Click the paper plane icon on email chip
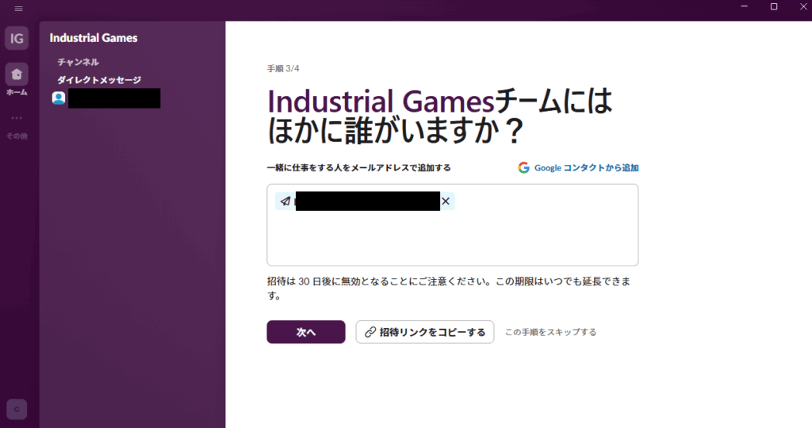812x428 pixels. tap(285, 201)
